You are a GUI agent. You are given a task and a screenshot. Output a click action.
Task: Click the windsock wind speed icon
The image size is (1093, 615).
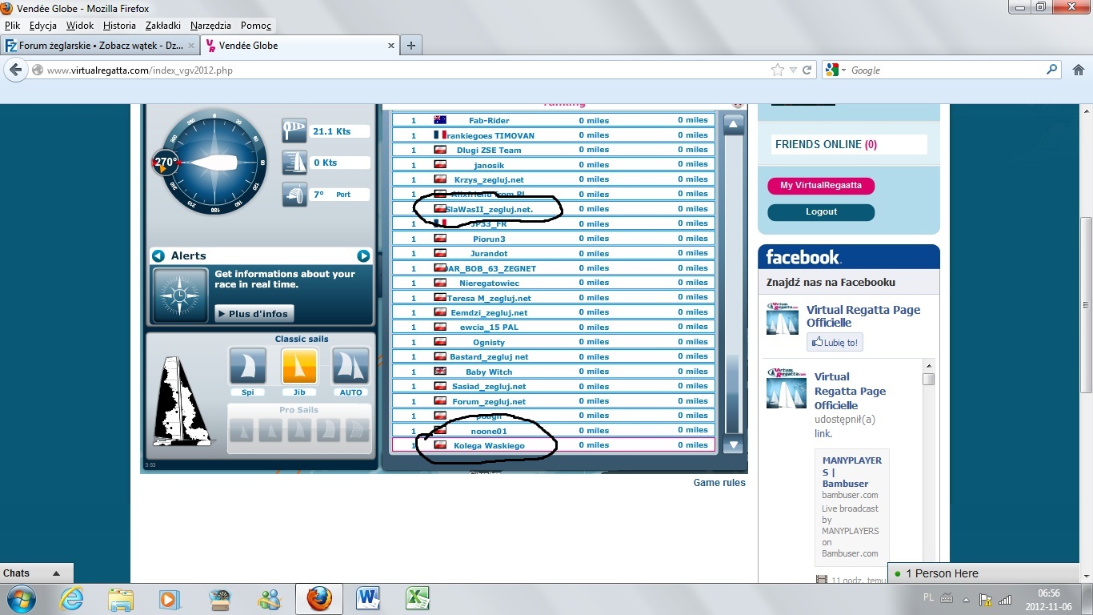click(x=294, y=131)
